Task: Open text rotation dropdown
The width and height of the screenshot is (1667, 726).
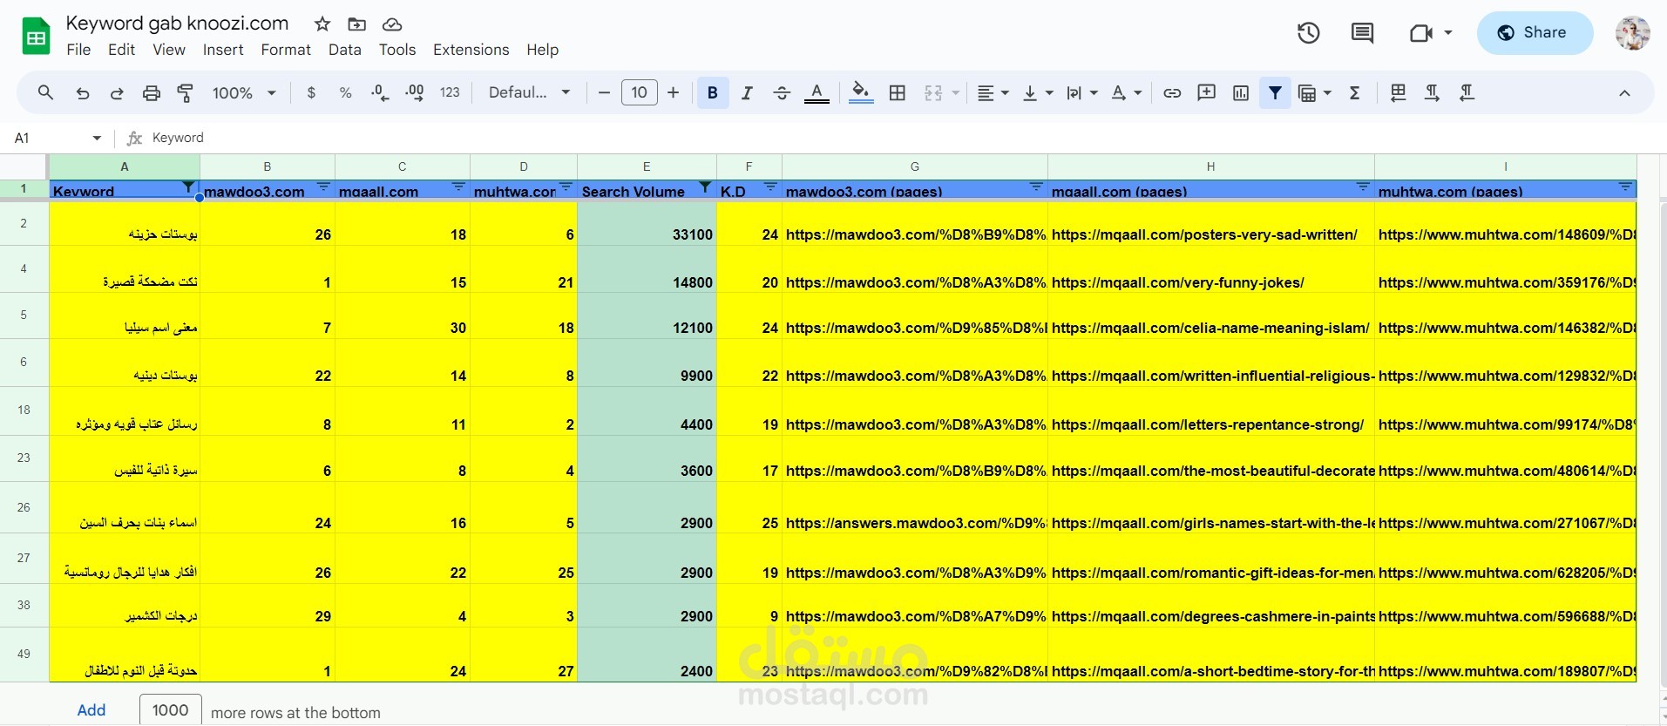Action: click(1127, 93)
